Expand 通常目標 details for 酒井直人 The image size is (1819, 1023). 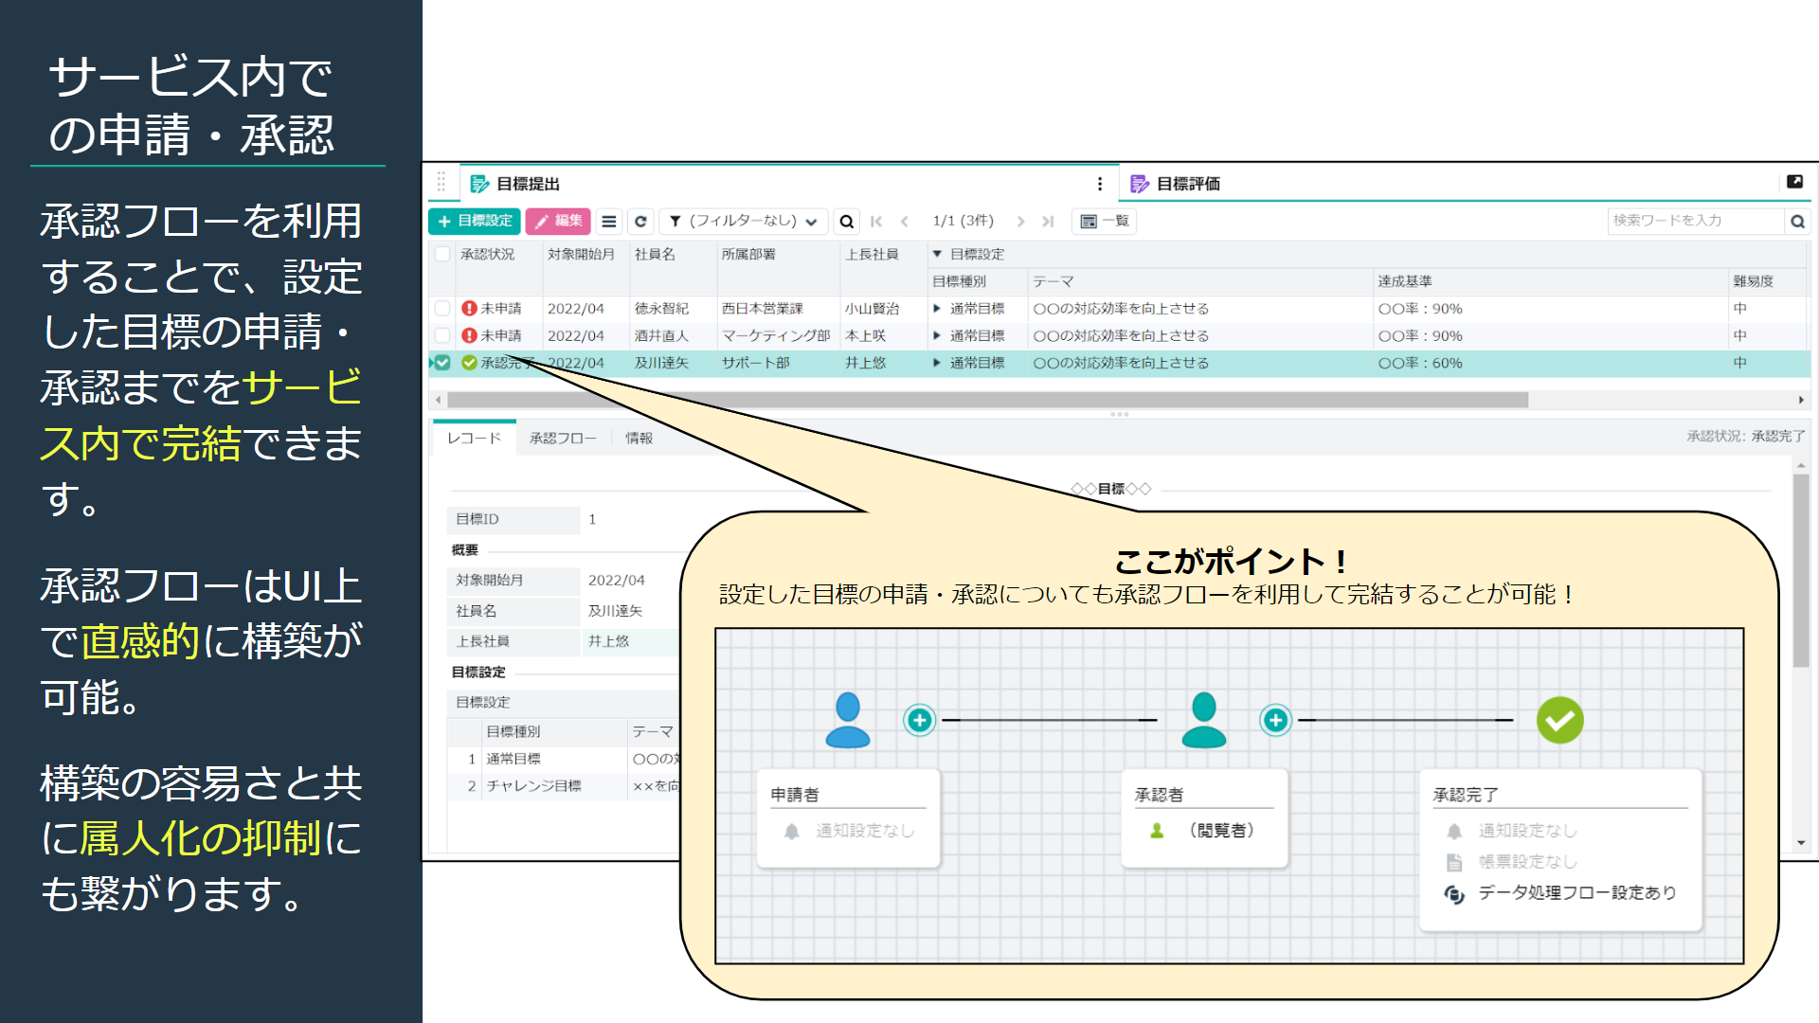(937, 335)
